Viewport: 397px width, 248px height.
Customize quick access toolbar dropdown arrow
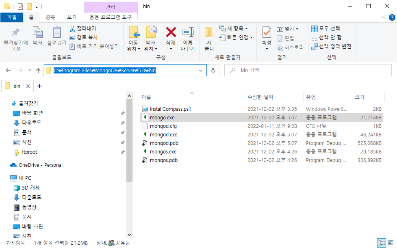37,7
